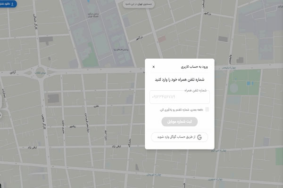Click the search Tehran in this area pill
283x188 pixels.
tap(139, 4)
